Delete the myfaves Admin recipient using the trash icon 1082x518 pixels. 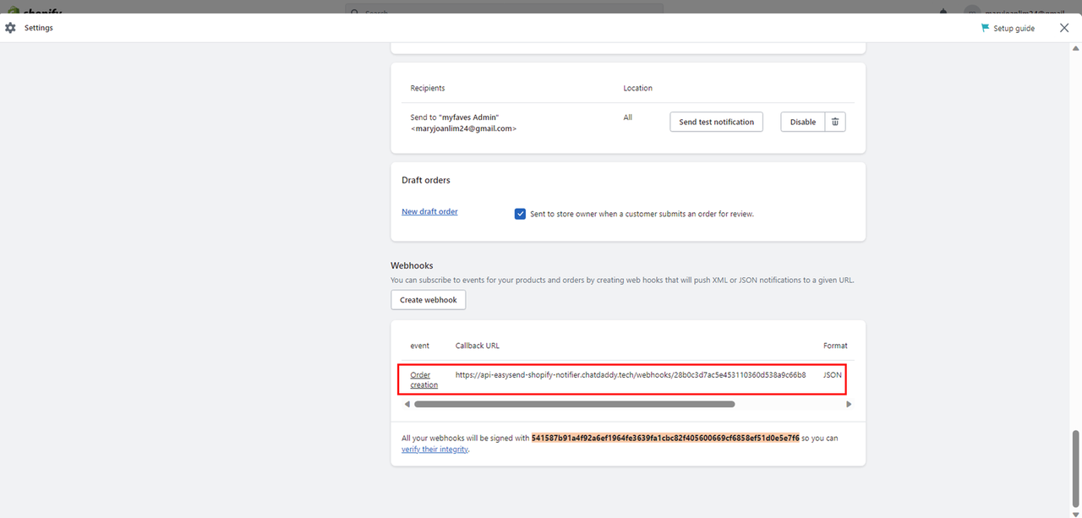pos(835,122)
